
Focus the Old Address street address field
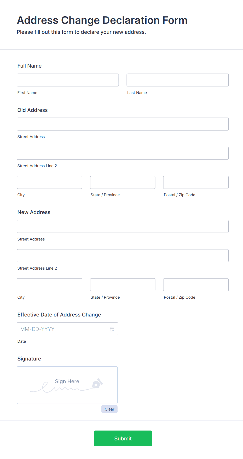(x=123, y=124)
